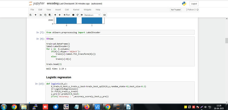228x110 pixels.
Task: Click the 'Logistic regression' heading
Action: pyautogui.click(x=59, y=77)
